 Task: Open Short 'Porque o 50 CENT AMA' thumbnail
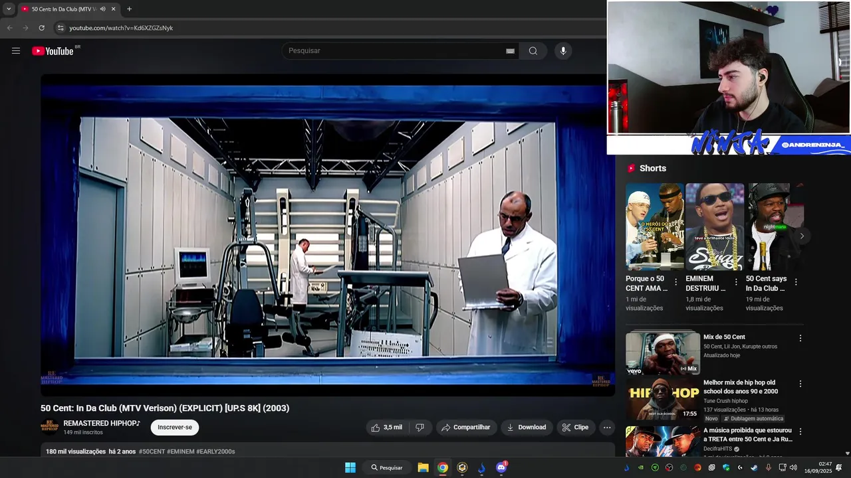(x=655, y=226)
